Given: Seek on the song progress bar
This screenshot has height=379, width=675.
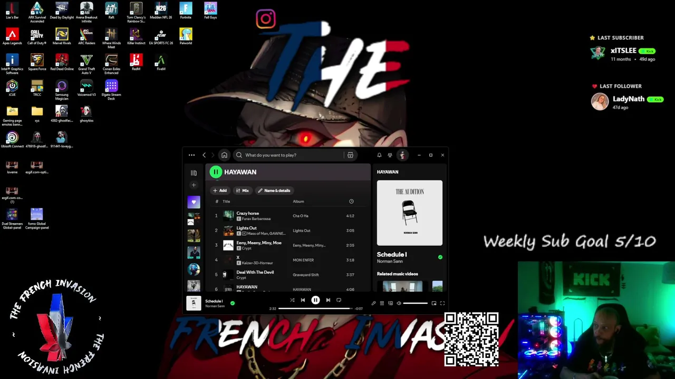Looking at the screenshot, I should [x=315, y=308].
